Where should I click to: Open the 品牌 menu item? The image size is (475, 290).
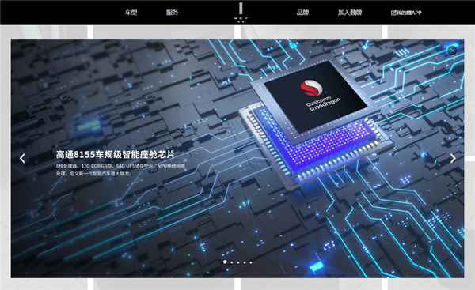point(302,13)
